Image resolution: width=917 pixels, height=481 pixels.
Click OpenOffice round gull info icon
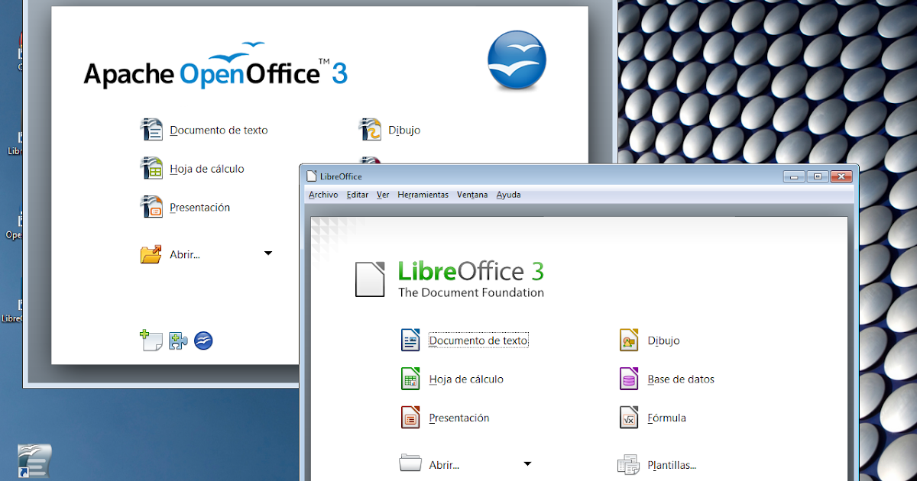[203, 341]
